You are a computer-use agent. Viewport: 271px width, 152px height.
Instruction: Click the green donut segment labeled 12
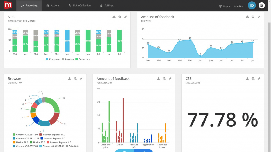click(54, 104)
